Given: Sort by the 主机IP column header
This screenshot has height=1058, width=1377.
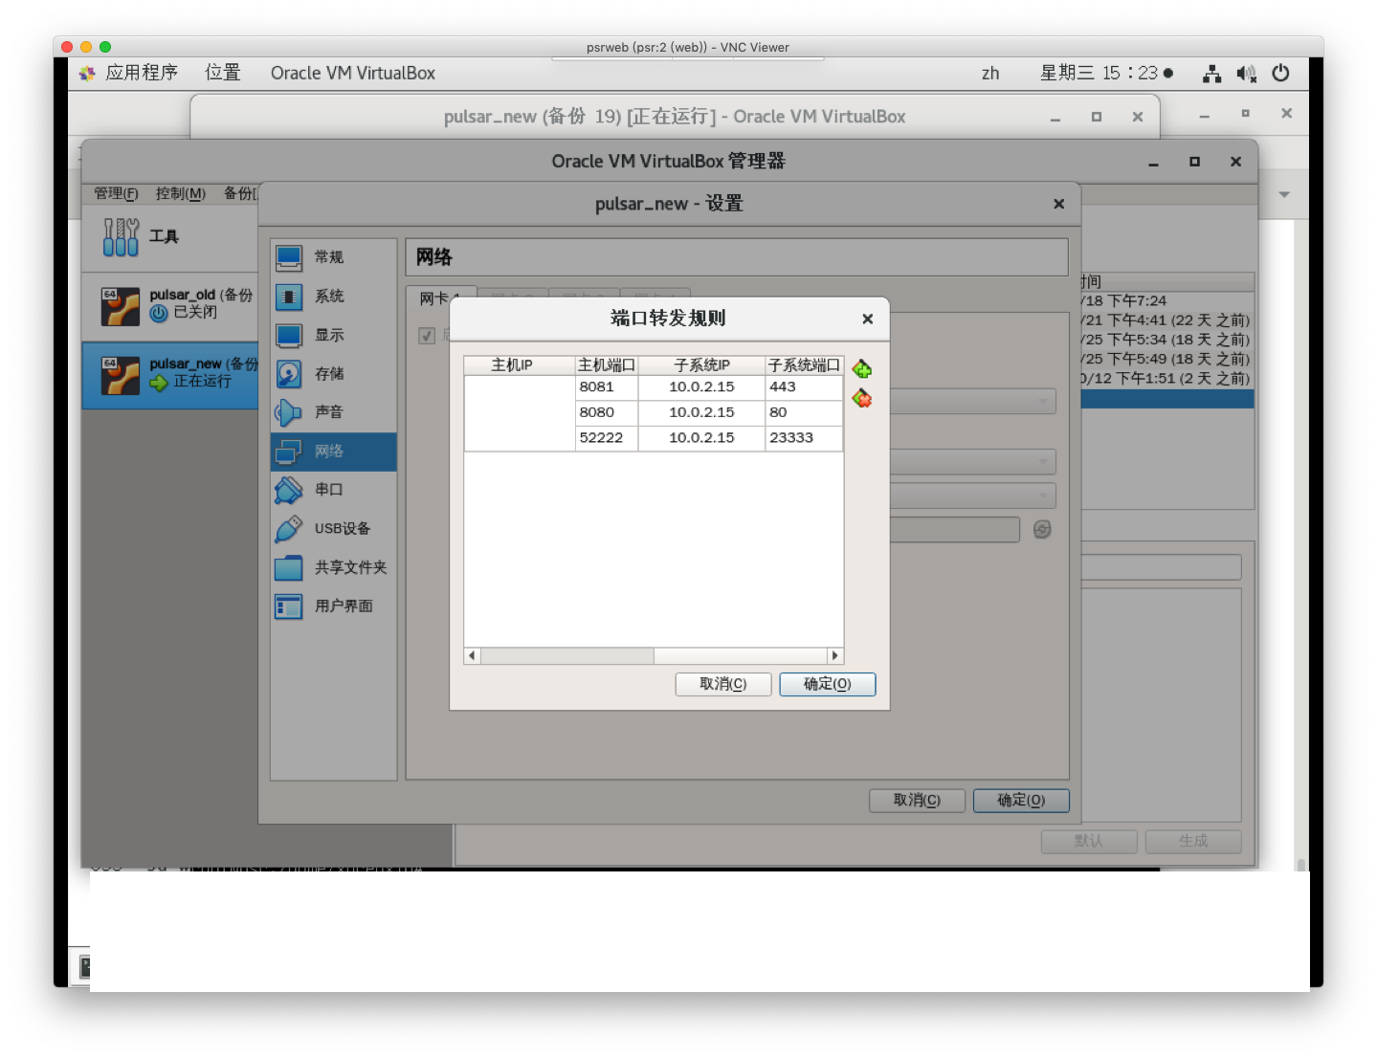Looking at the screenshot, I should click(520, 365).
